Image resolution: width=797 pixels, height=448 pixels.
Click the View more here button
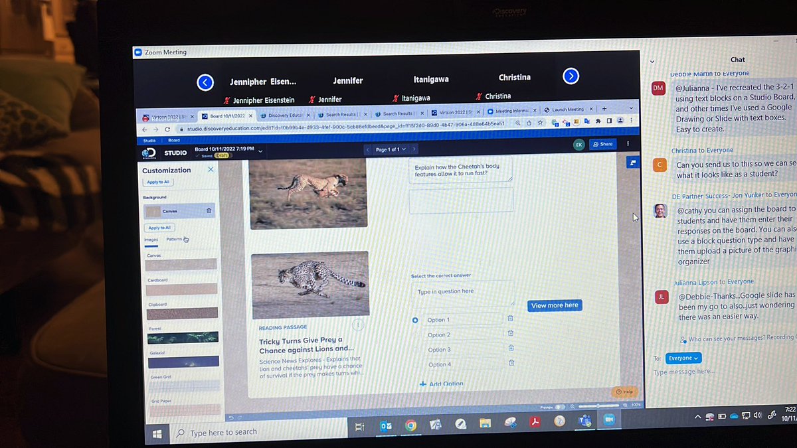[555, 305]
